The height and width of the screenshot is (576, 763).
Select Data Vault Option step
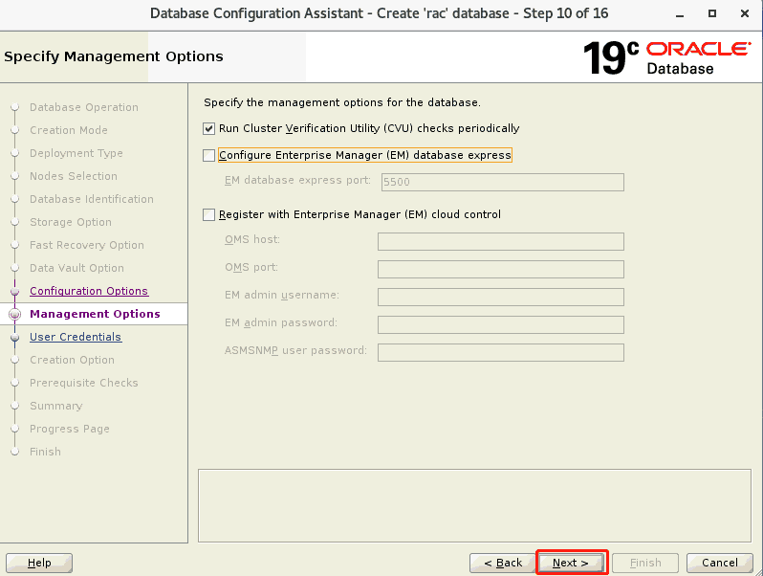point(76,268)
